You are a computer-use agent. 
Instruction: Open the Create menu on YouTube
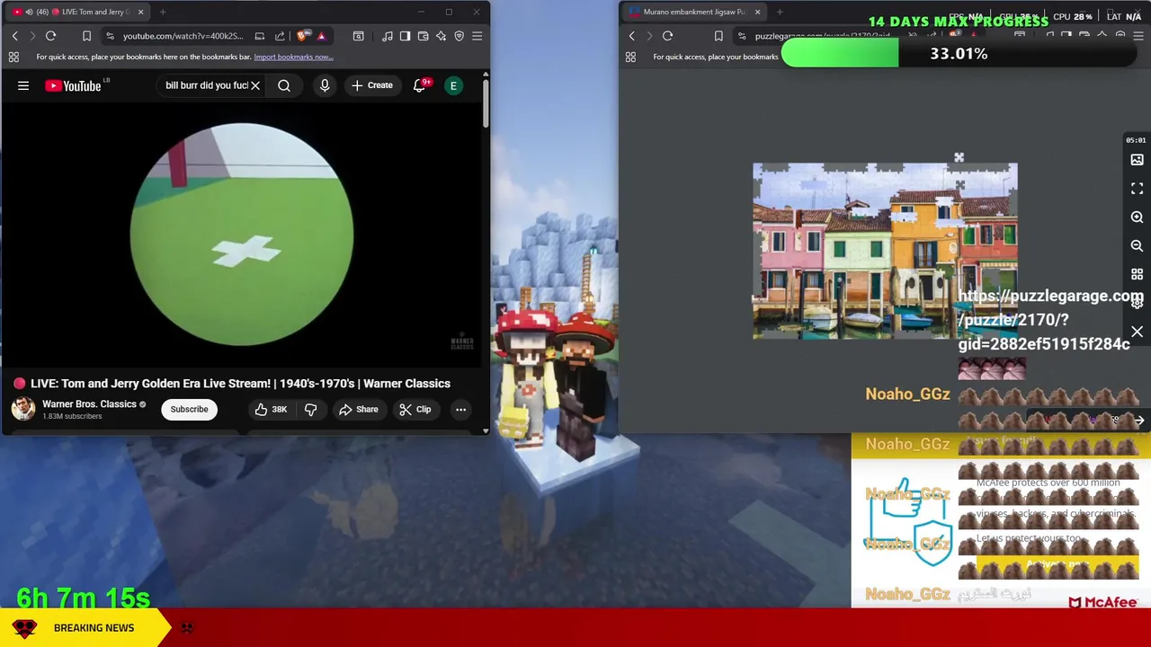pyautogui.click(x=372, y=85)
